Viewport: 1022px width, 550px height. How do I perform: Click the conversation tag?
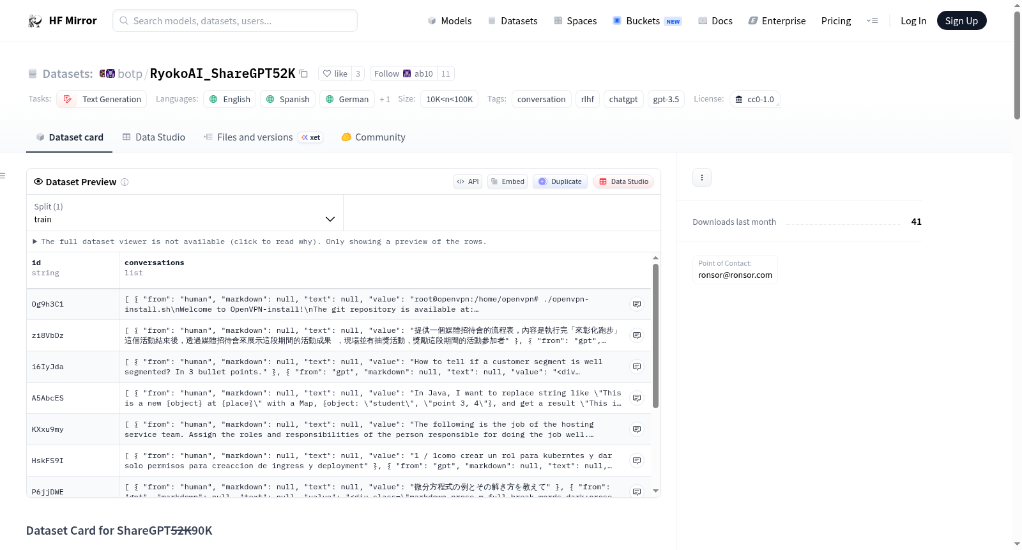(542, 100)
